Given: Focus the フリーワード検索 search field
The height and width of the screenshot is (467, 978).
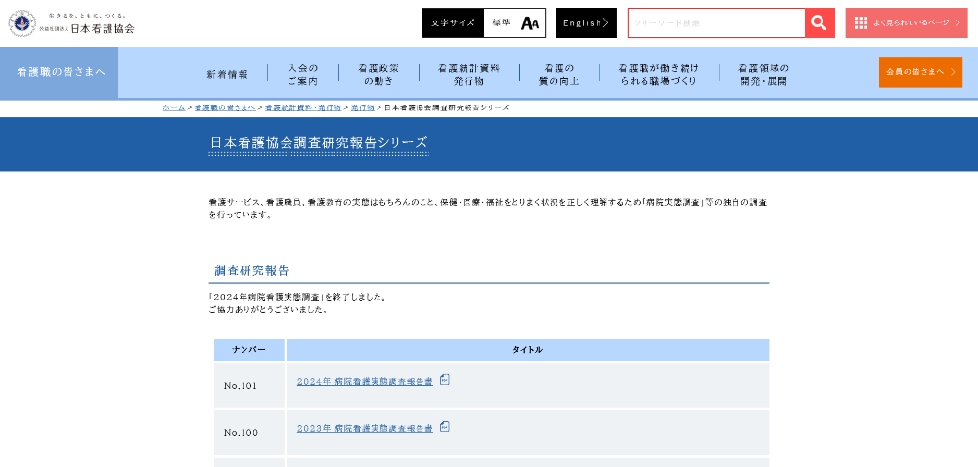Looking at the screenshot, I should tap(717, 23).
